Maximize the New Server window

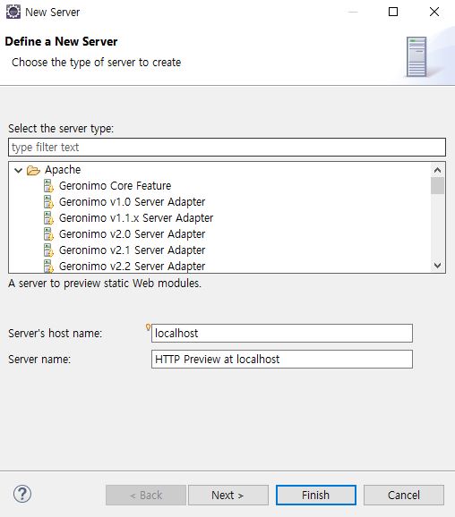click(x=393, y=13)
